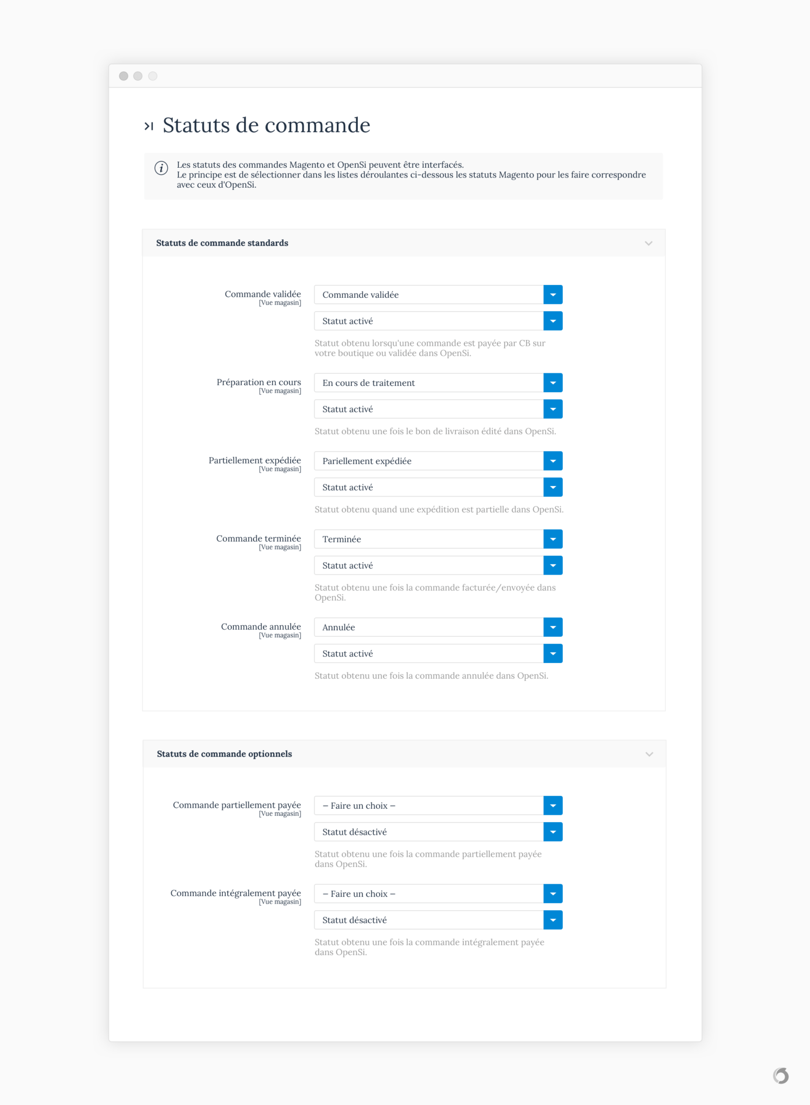Collapse the Statuts de commande standards section

649,243
